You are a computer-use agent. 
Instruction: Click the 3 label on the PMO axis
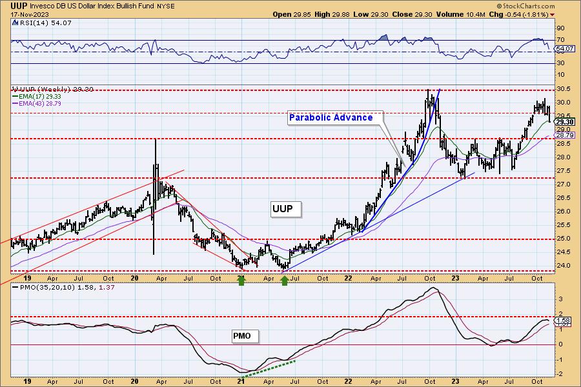(560, 299)
